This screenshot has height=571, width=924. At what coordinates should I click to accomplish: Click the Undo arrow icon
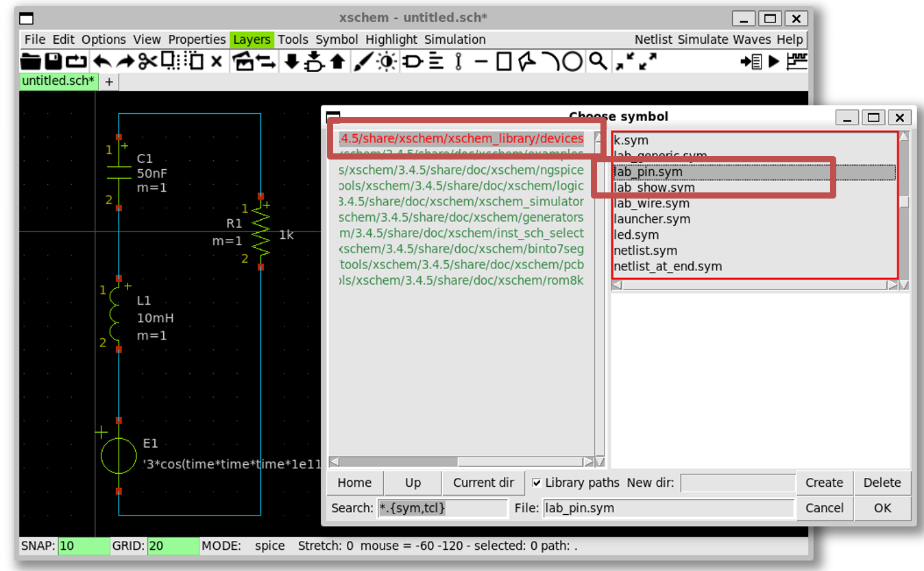click(x=102, y=62)
